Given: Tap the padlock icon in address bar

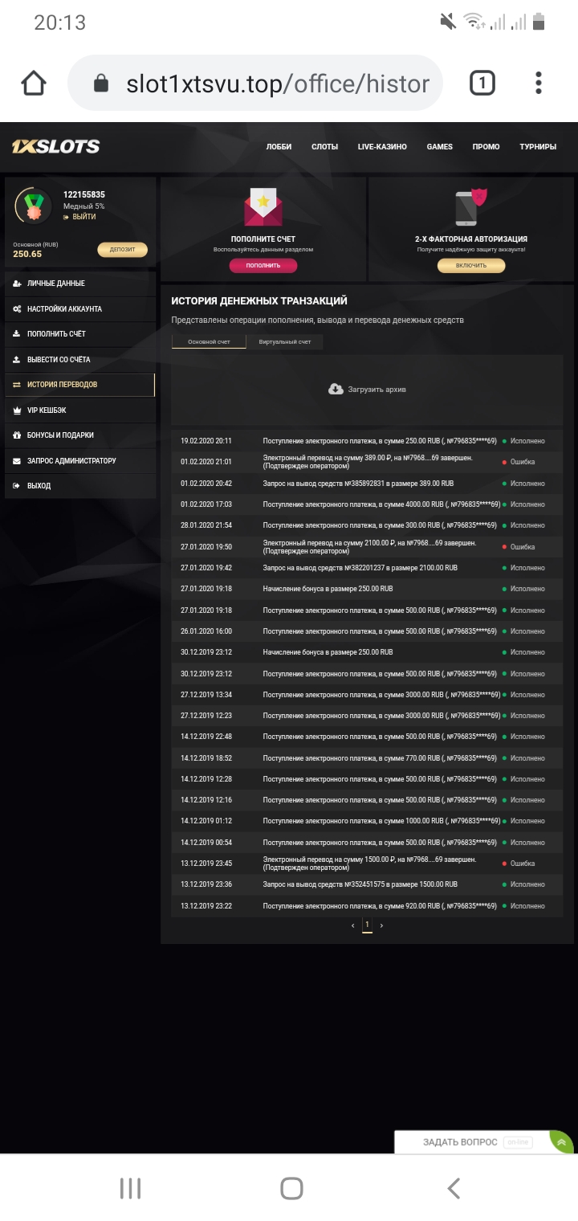Looking at the screenshot, I should coord(100,83).
